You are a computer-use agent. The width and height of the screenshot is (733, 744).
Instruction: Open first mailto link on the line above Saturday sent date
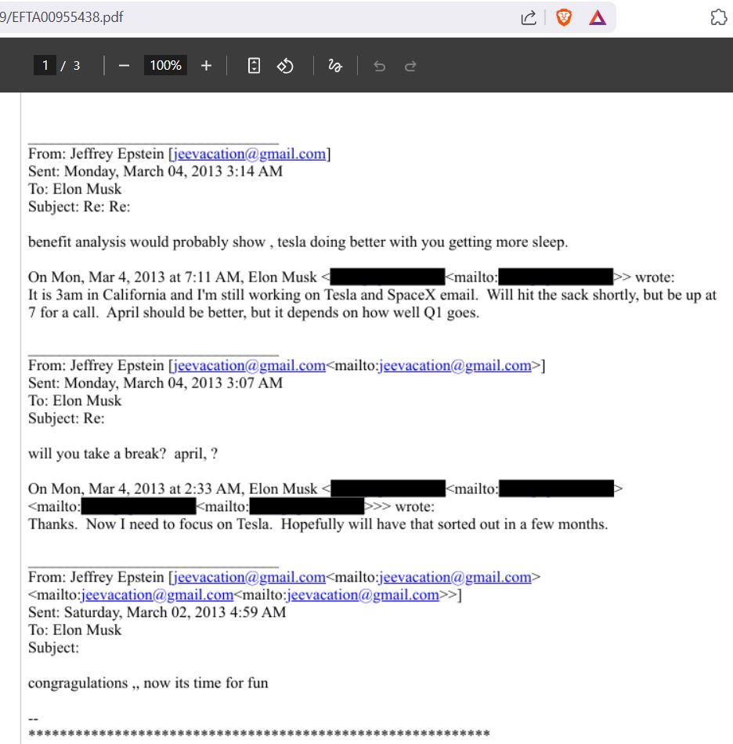point(157,594)
